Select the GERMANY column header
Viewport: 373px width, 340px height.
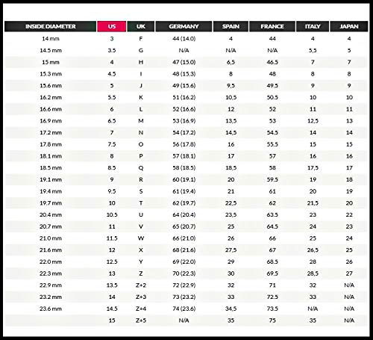pos(184,26)
